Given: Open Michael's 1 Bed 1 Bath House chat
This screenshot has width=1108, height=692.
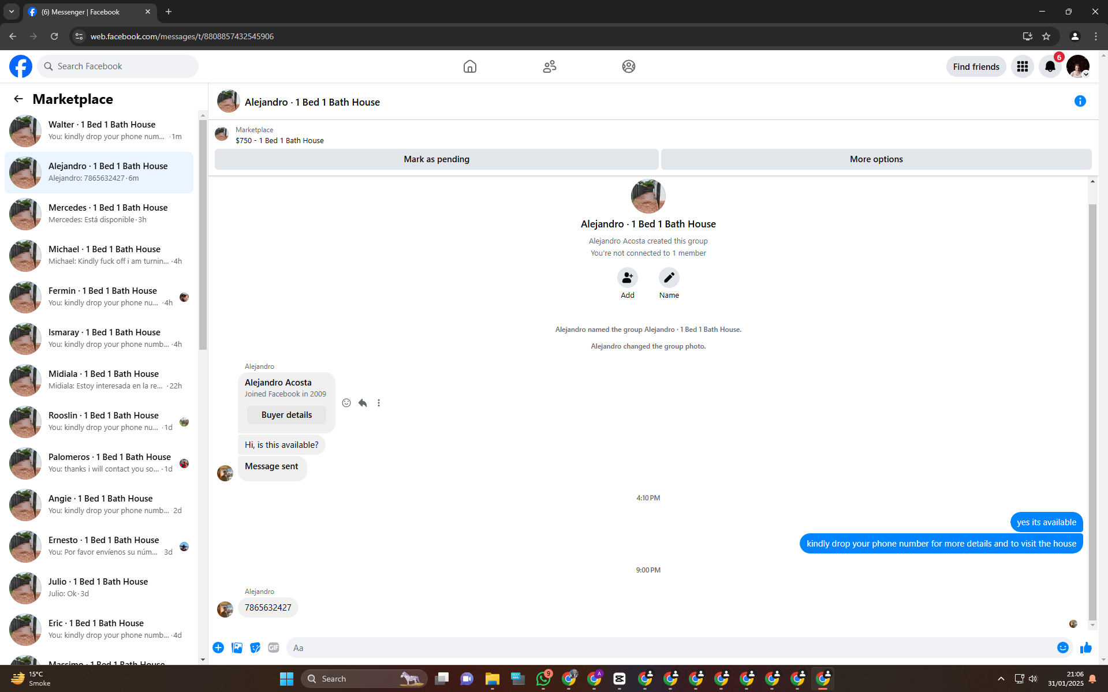Looking at the screenshot, I should [99, 256].
